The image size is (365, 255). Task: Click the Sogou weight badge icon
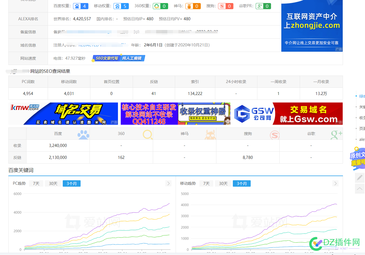click(x=222, y=6)
